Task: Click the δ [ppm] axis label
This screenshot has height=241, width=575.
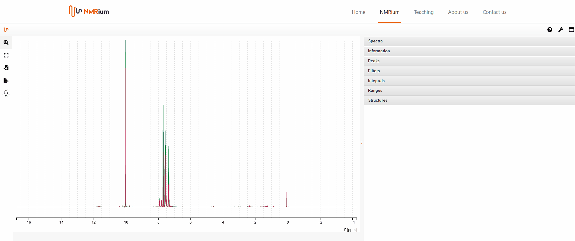Action: (x=350, y=230)
